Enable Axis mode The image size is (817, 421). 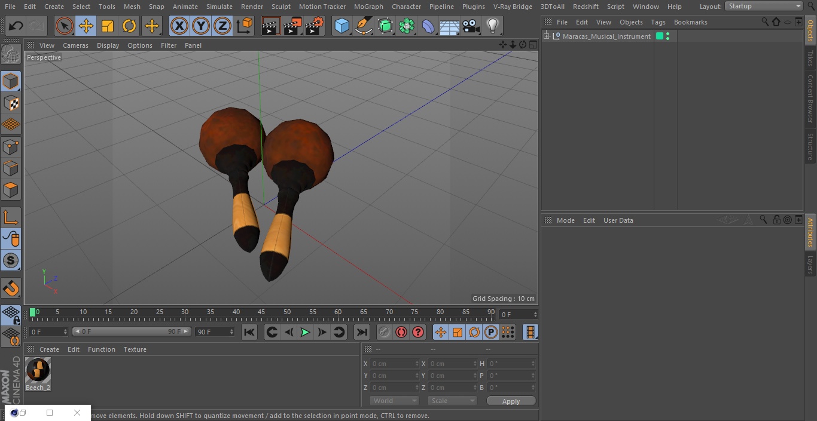pos(11,217)
